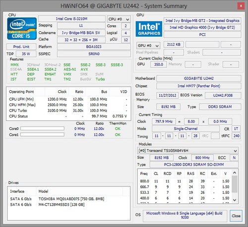Click the Turbo feature label
Image resolution: width=248 pixels, height=227 pixels.
click(x=100, y=79)
